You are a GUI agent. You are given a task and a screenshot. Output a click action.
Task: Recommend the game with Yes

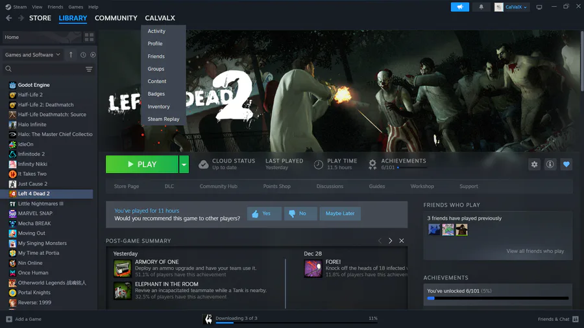[264, 213]
